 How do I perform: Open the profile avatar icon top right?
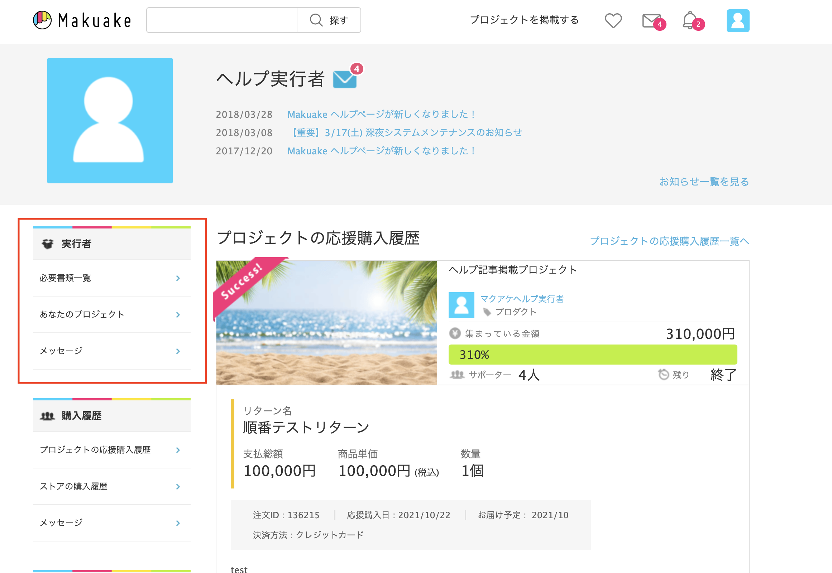[x=738, y=20]
